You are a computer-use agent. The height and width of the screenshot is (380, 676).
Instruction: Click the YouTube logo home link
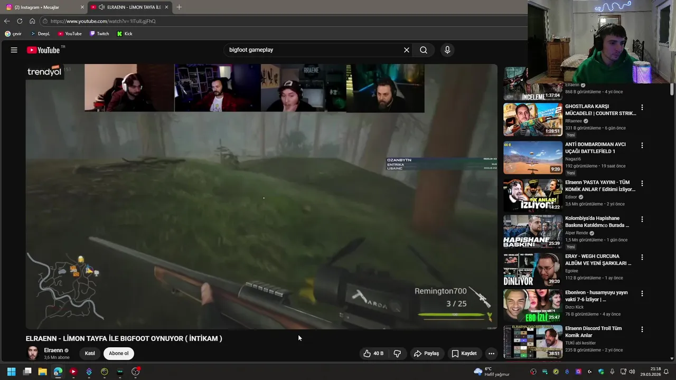43,50
